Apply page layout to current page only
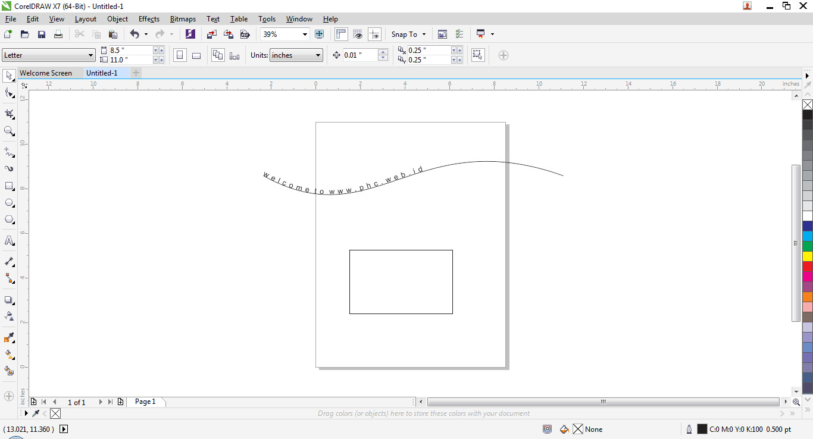 click(234, 55)
